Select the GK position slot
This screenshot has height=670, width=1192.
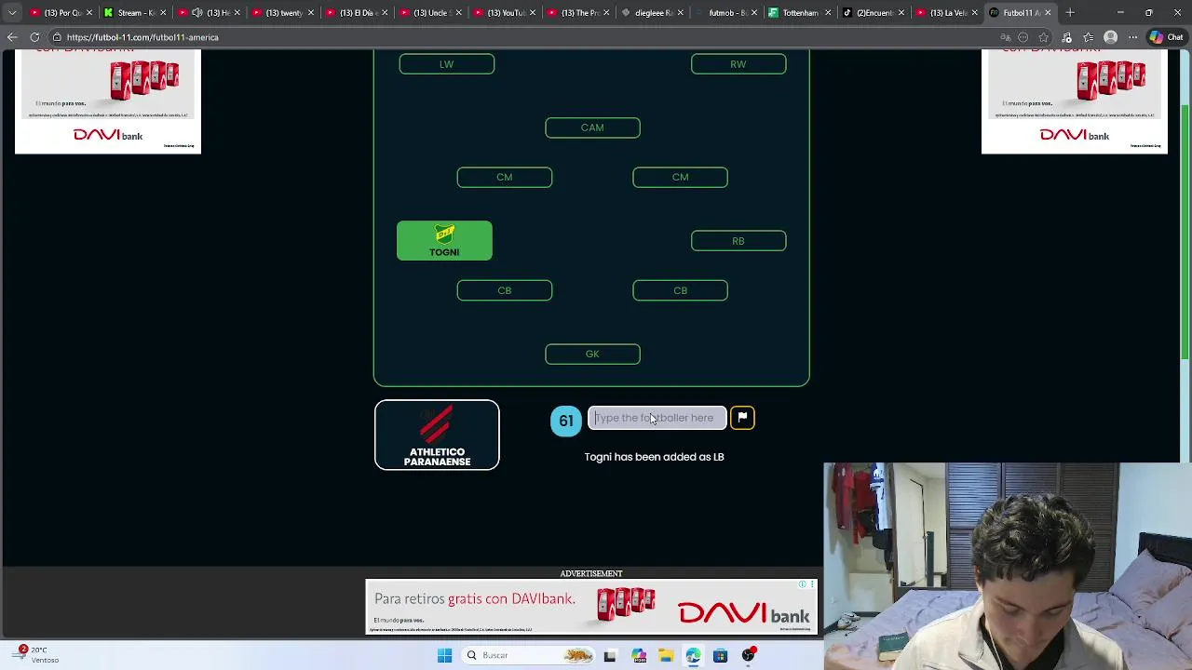click(592, 354)
